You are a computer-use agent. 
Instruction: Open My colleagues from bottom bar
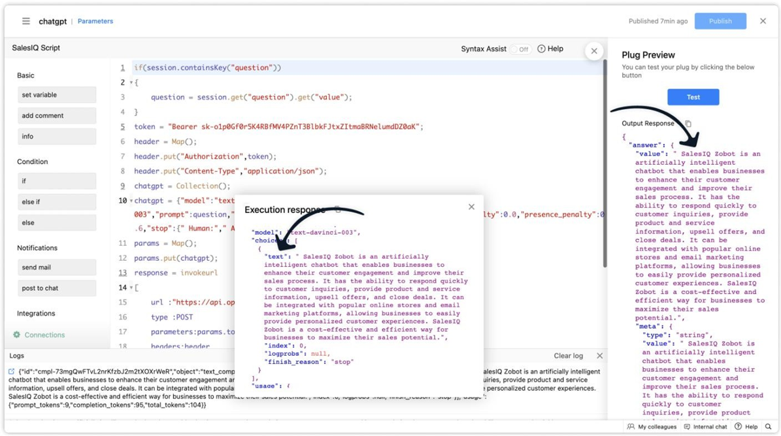tap(652, 427)
